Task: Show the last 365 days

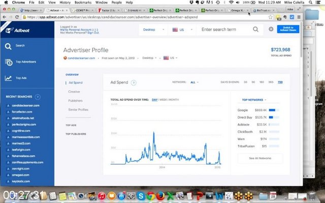Action: 271,82
